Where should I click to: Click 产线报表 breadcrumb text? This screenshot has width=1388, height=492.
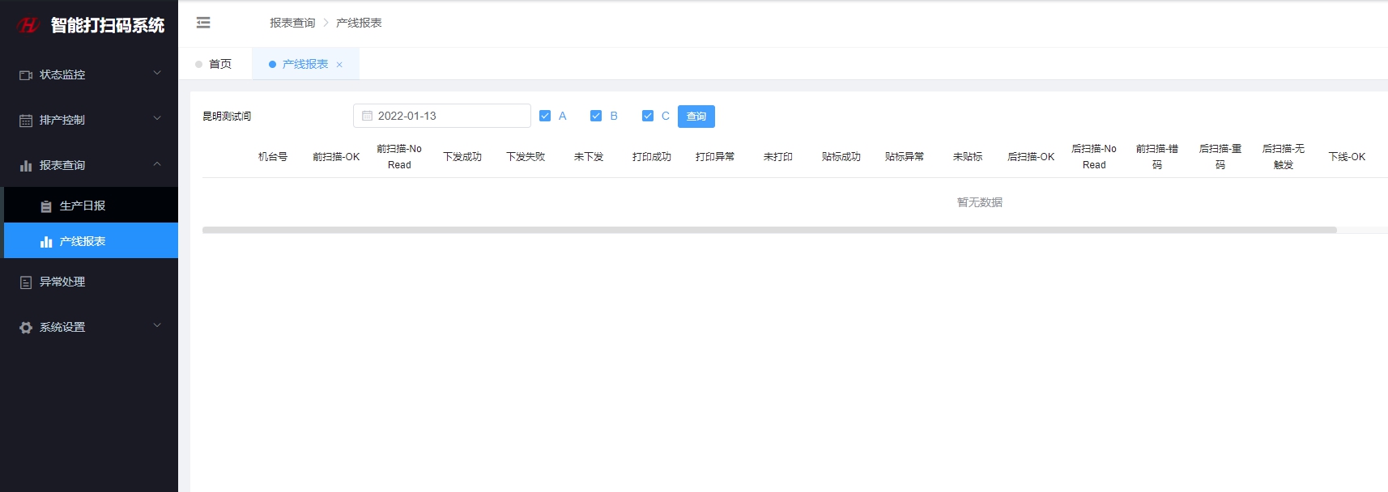click(x=359, y=23)
